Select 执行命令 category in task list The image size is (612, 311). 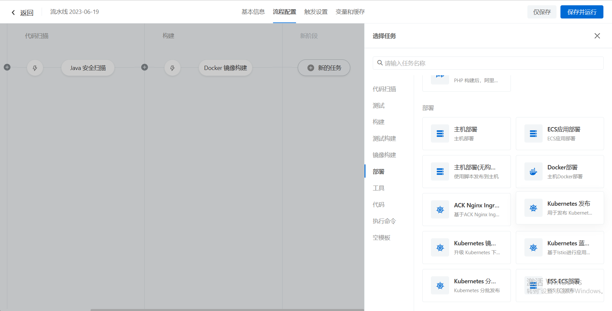coord(384,221)
